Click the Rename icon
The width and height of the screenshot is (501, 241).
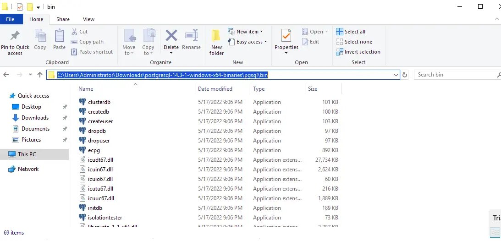[192, 35]
